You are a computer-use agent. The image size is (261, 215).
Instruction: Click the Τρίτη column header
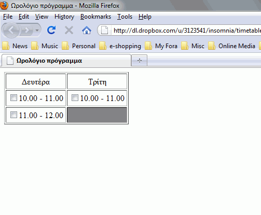97,81
